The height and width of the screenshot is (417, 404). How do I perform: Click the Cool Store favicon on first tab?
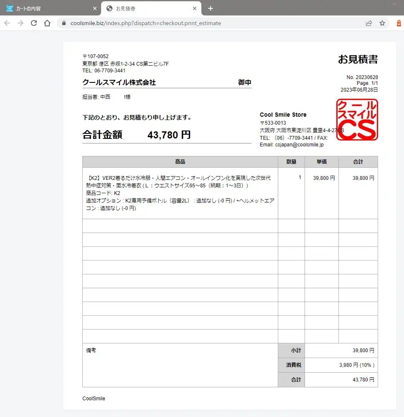[10, 8]
